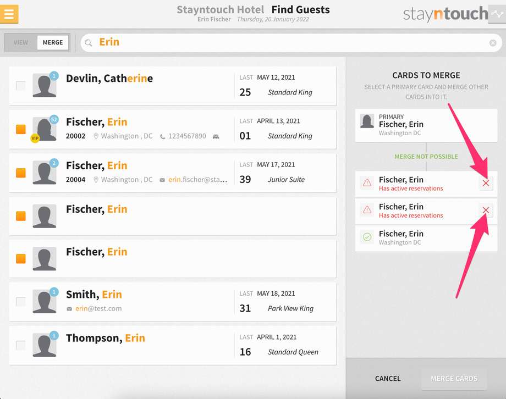
Task: Tick the checkbox for Thompson, Erin
Action: click(21, 346)
